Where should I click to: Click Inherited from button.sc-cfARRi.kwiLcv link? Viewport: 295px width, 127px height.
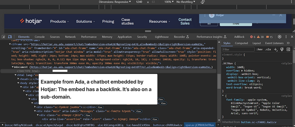click(259, 122)
